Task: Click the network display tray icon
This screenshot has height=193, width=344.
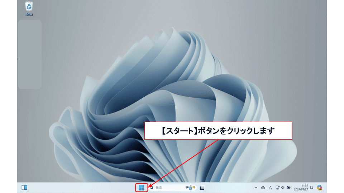Action: 277,187
